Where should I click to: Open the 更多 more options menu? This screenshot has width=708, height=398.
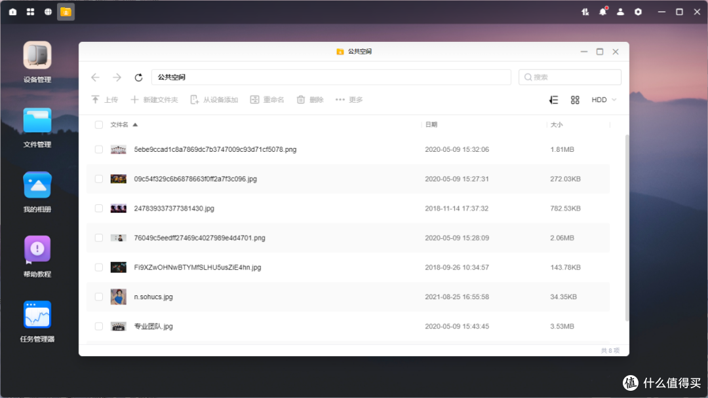click(349, 99)
